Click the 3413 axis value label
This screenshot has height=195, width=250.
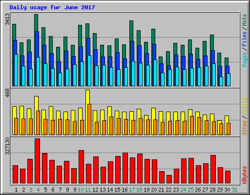click(x=7, y=19)
